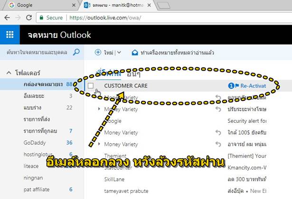Open the Themient email
Image resolution: width=292 pixels, height=199 pixels.
pyautogui.click(x=188, y=156)
